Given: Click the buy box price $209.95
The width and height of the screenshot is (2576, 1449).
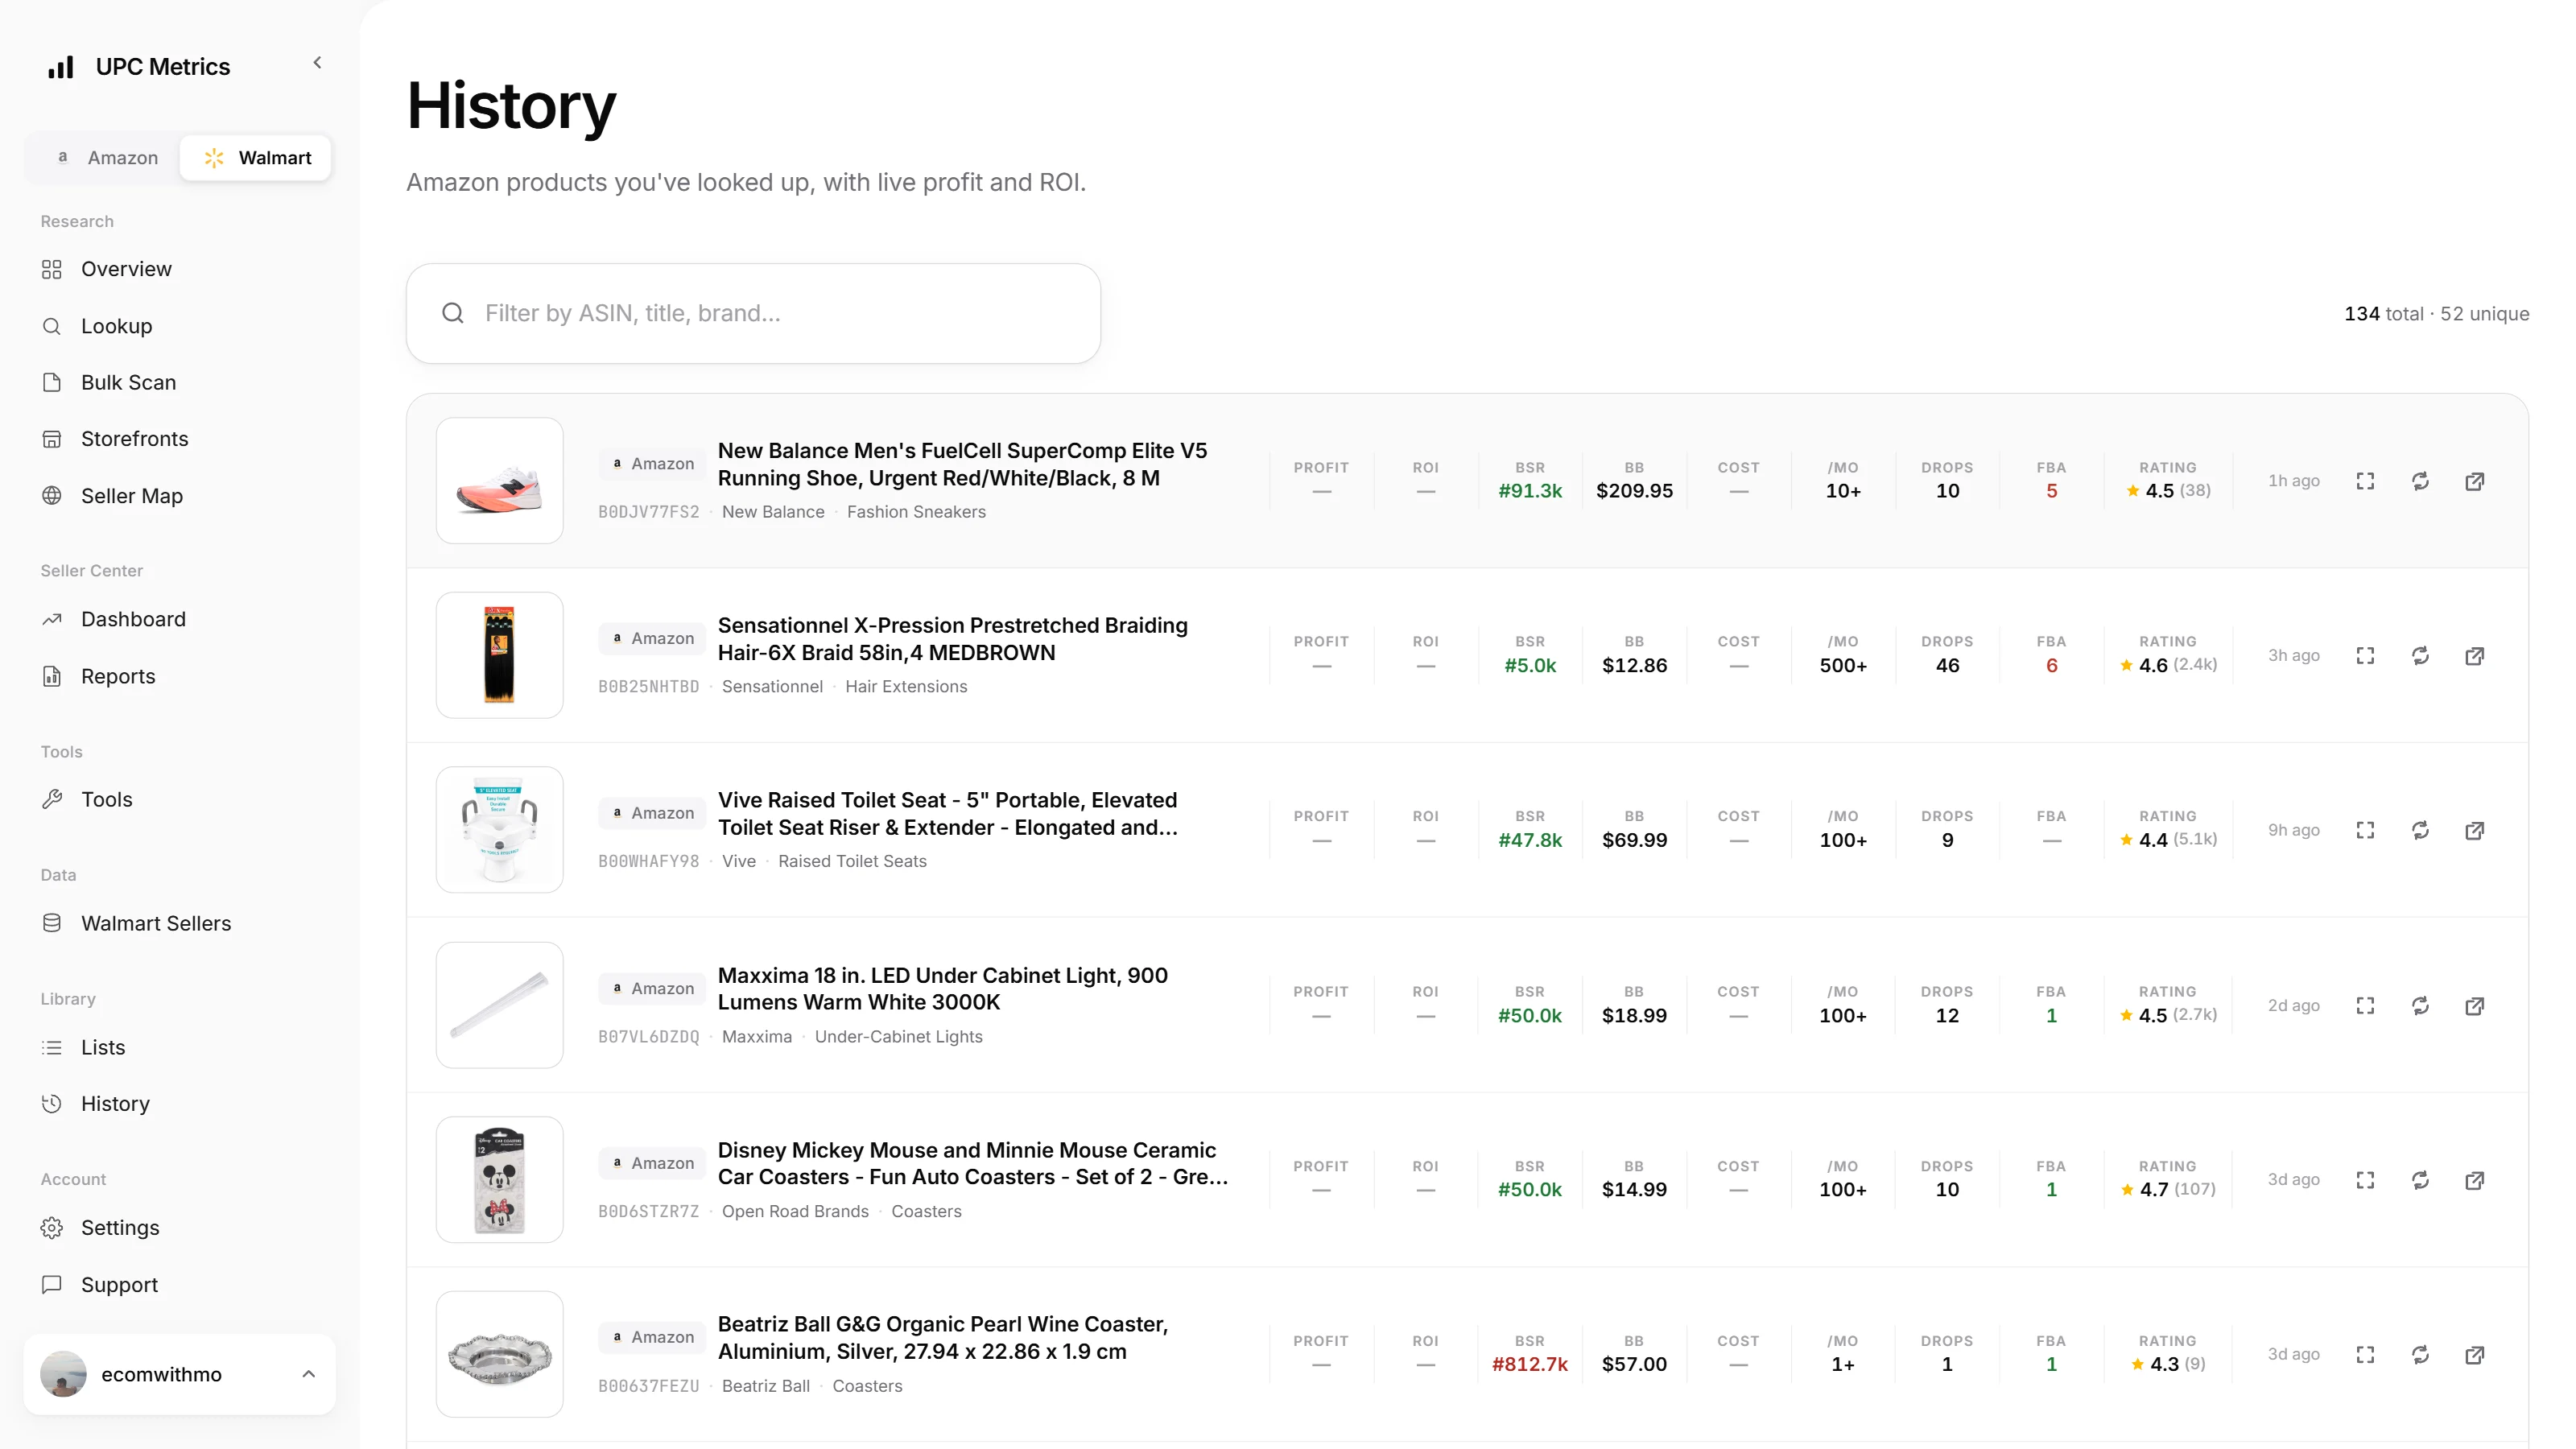Looking at the screenshot, I should 1634,491.
